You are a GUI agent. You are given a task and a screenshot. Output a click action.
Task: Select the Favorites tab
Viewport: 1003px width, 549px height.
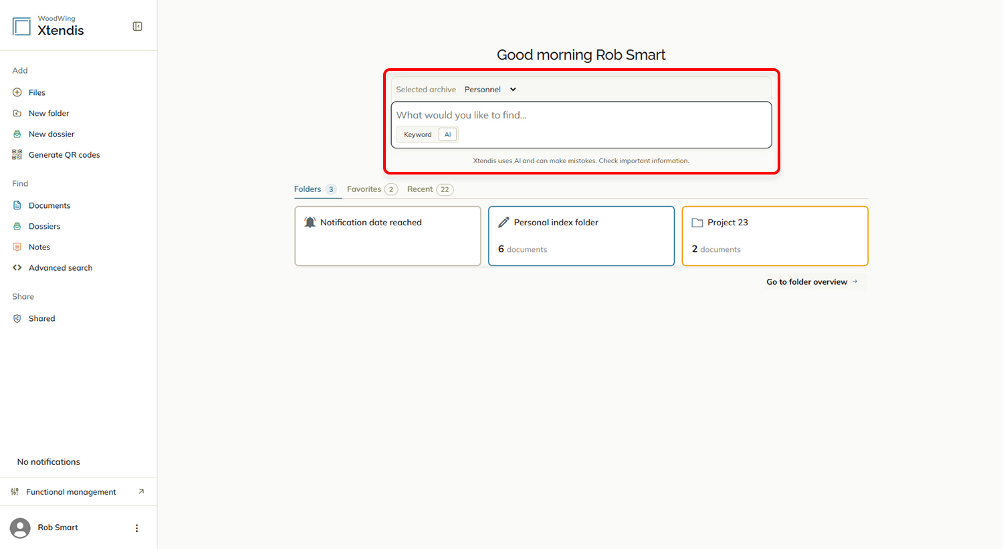[x=372, y=189]
